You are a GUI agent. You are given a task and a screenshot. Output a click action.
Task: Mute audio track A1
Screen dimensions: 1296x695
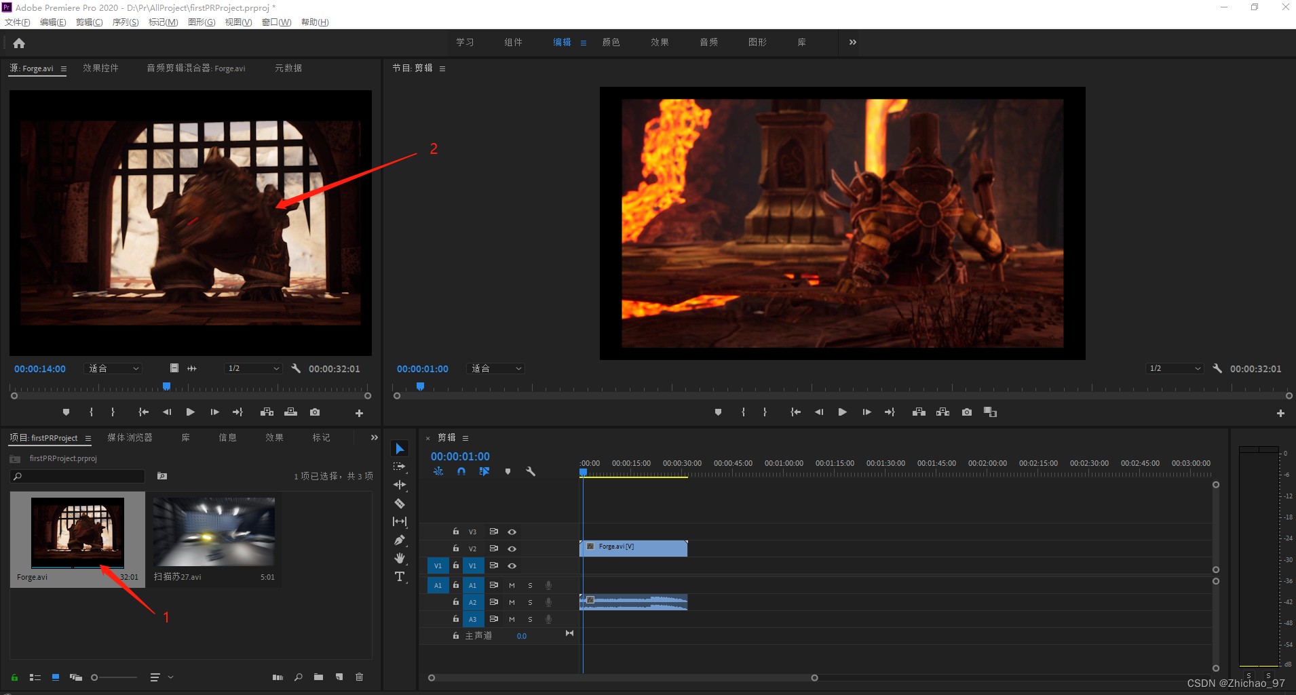click(512, 585)
